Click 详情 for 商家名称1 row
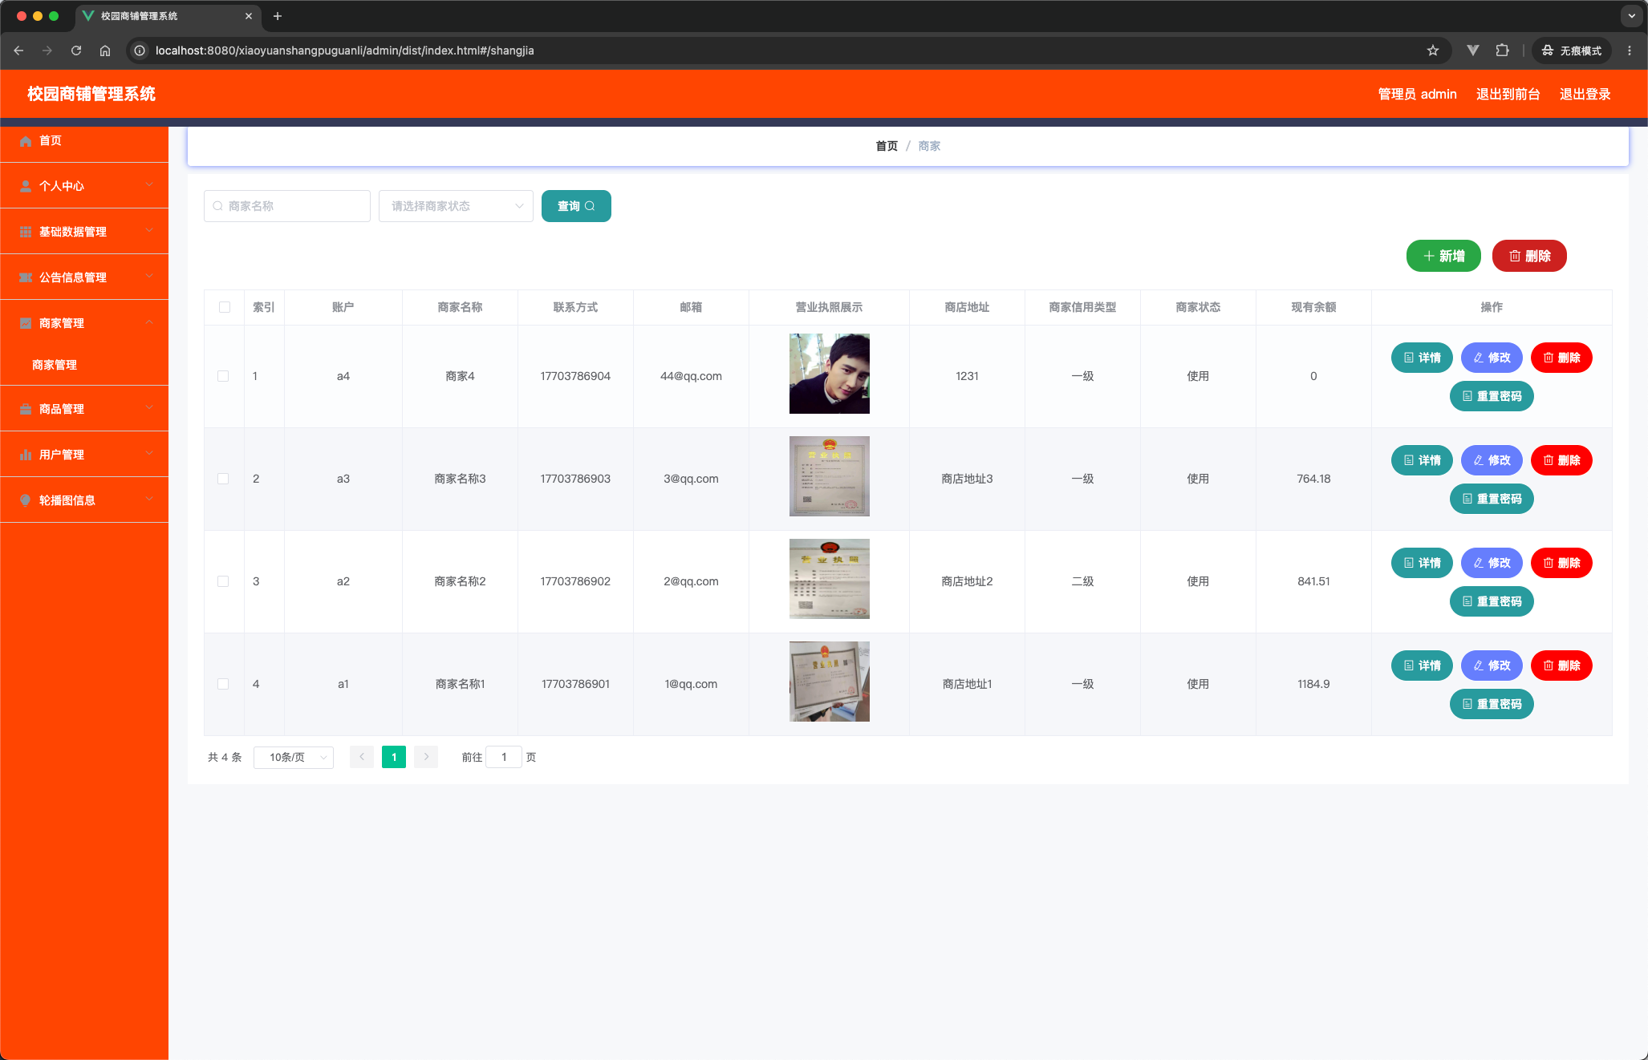Viewport: 1648px width, 1060px height. coord(1422,666)
